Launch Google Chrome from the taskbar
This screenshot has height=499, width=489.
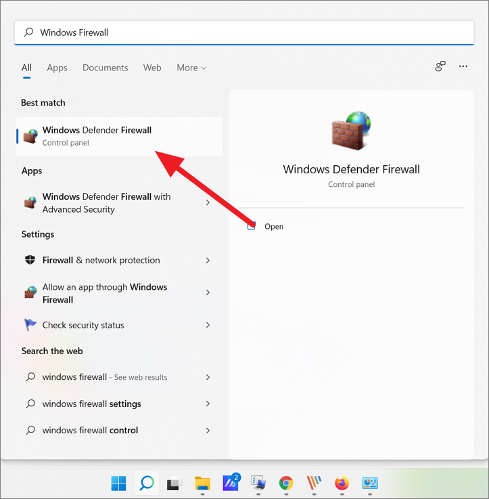click(286, 483)
